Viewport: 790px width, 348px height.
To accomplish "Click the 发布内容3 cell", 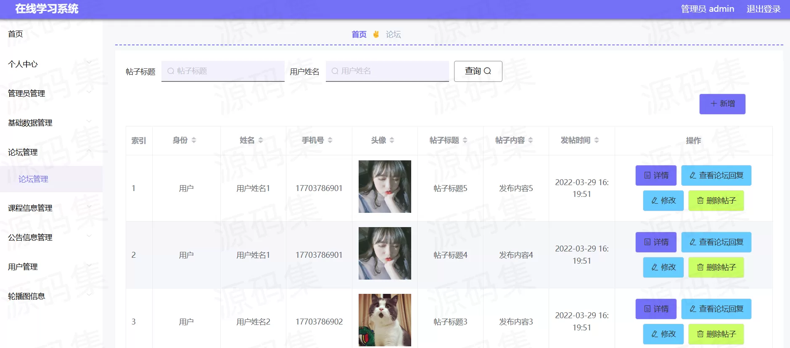I will (x=516, y=322).
